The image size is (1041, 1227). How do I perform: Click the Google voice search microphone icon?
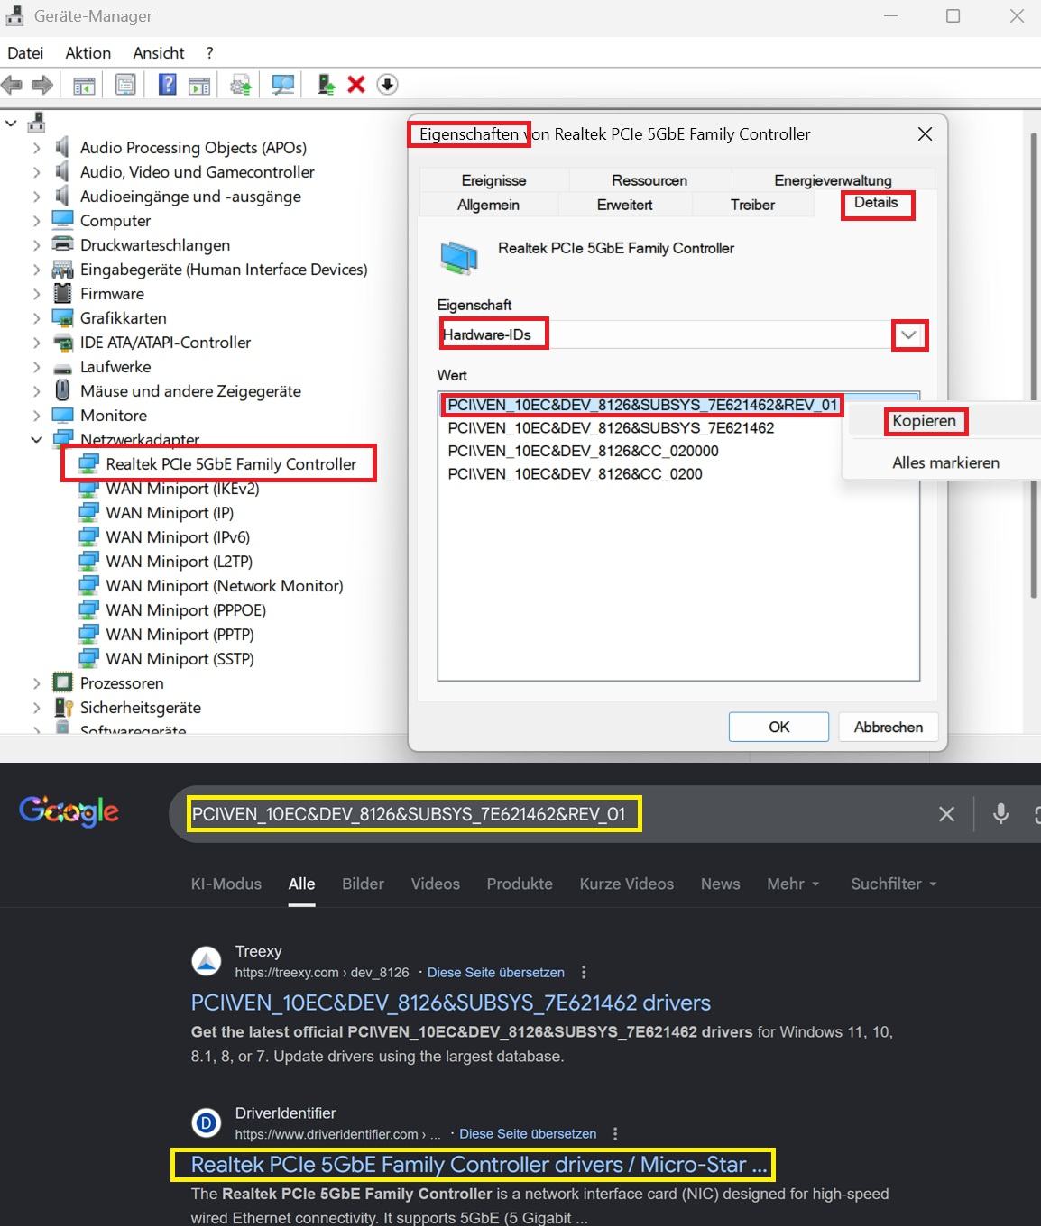(x=1000, y=814)
